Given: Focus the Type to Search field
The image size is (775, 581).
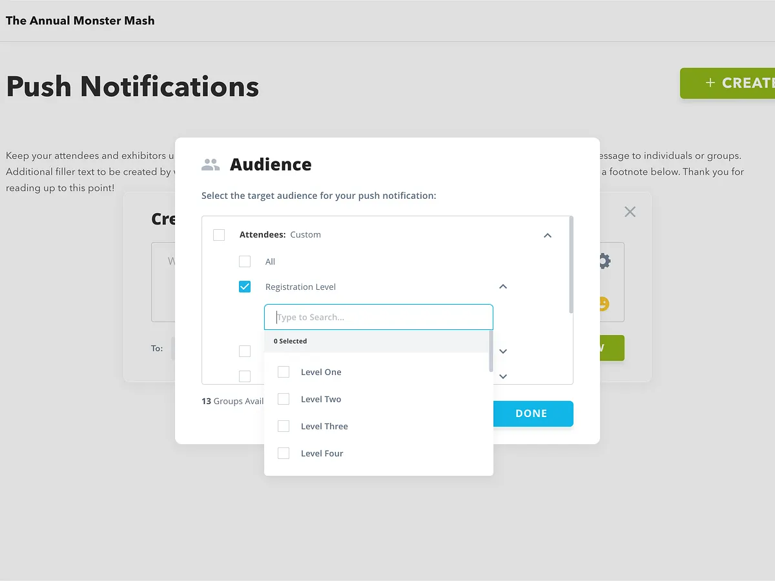Looking at the screenshot, I should [x=378, y=317].
